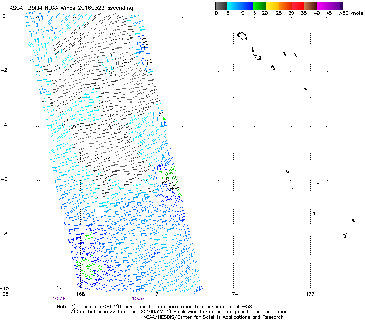Click the -10 latitude label
Screen dimensions: 365x320
point(4,289)
